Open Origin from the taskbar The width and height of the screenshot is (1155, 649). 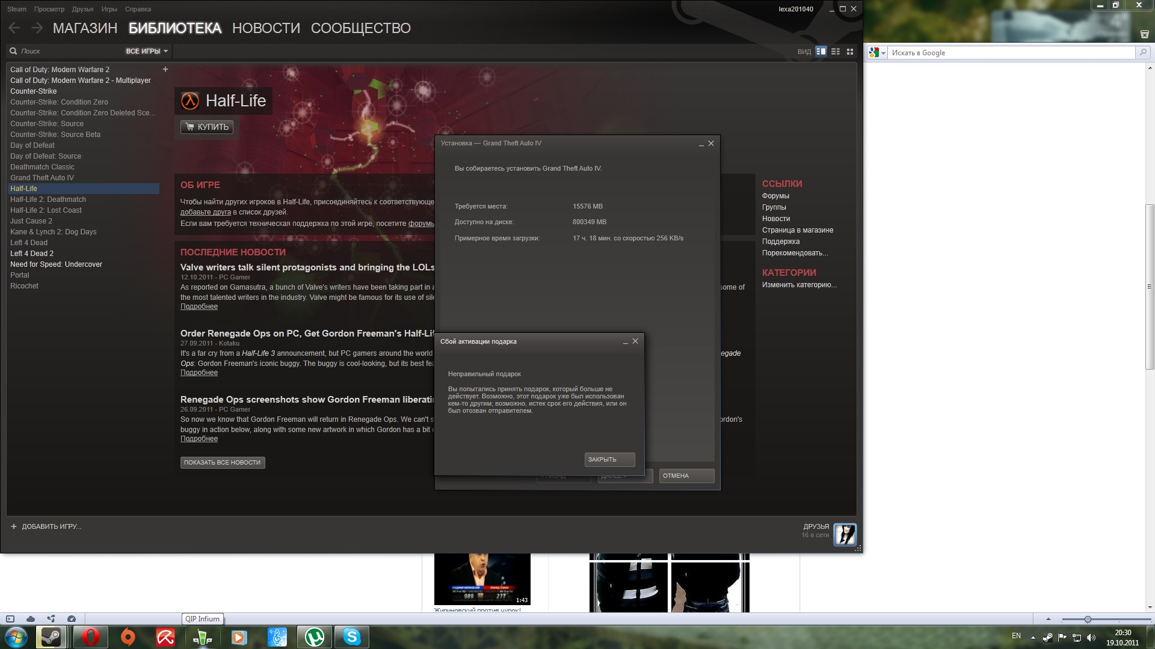click(128, 637)
